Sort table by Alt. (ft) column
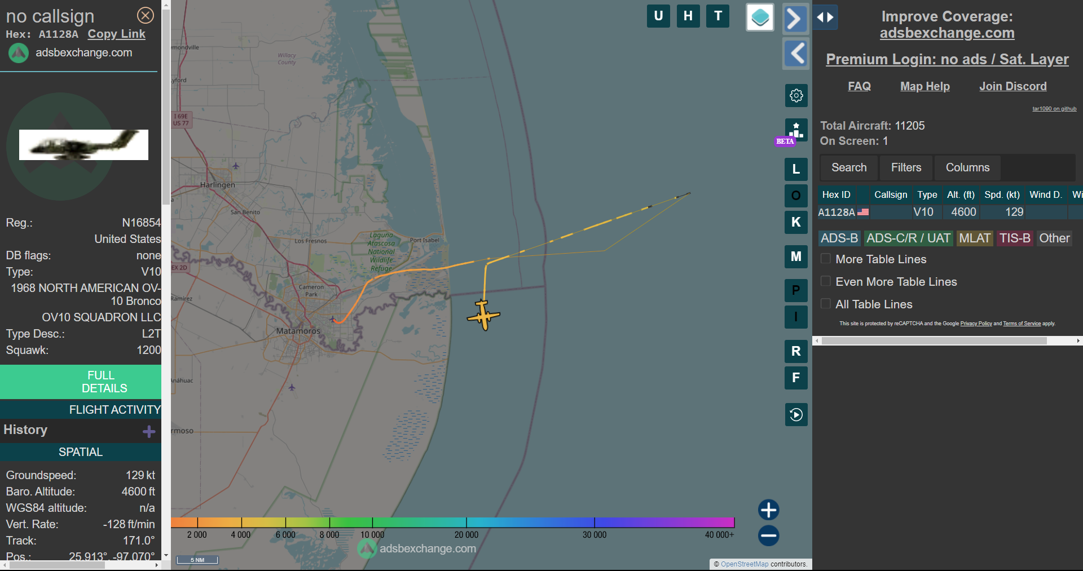 click(x=961, y=194)
